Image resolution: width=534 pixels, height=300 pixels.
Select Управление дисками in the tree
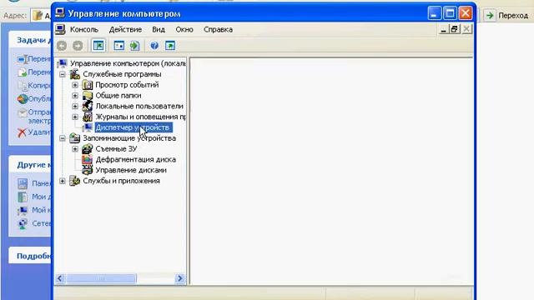[x=131, y=170]
